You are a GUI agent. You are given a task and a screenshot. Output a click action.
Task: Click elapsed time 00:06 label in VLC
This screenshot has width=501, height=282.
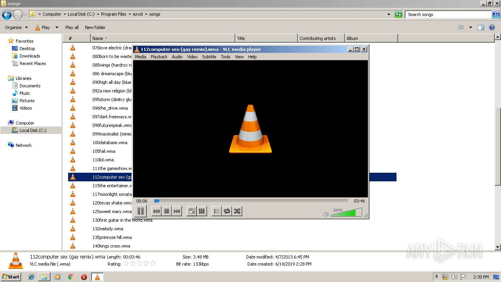pyautogui.click(x=142, y=201)
